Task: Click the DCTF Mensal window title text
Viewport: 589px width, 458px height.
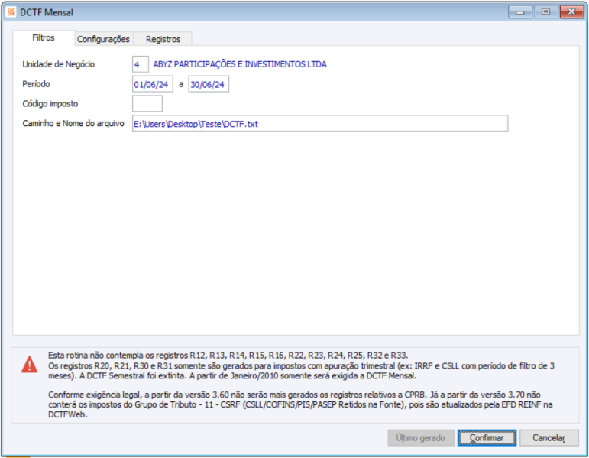Action: [47, 12]
